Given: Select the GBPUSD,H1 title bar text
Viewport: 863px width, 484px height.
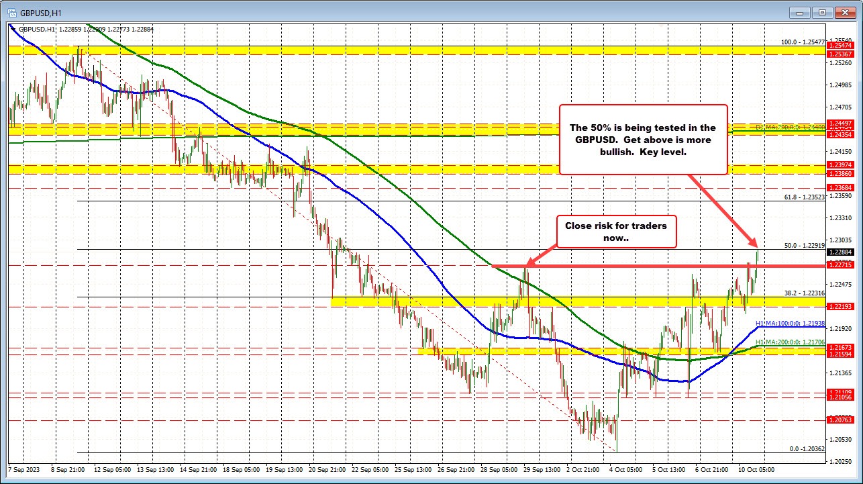Looking at the screenshot, I should [x=40, y=11].
